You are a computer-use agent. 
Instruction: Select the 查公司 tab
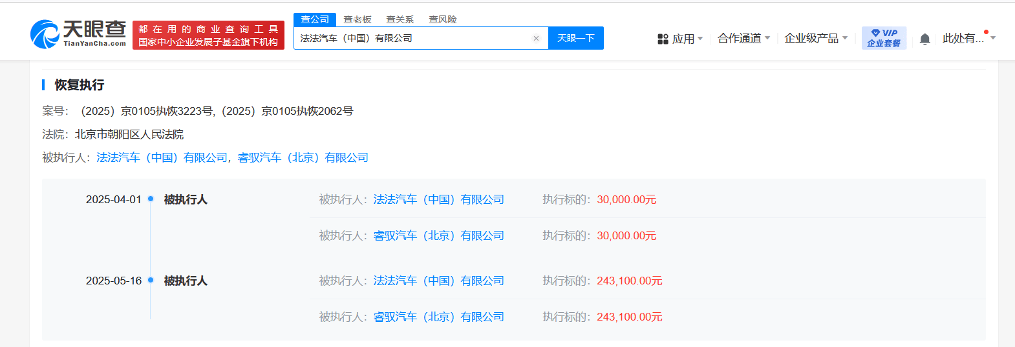[x=315, y=19]
